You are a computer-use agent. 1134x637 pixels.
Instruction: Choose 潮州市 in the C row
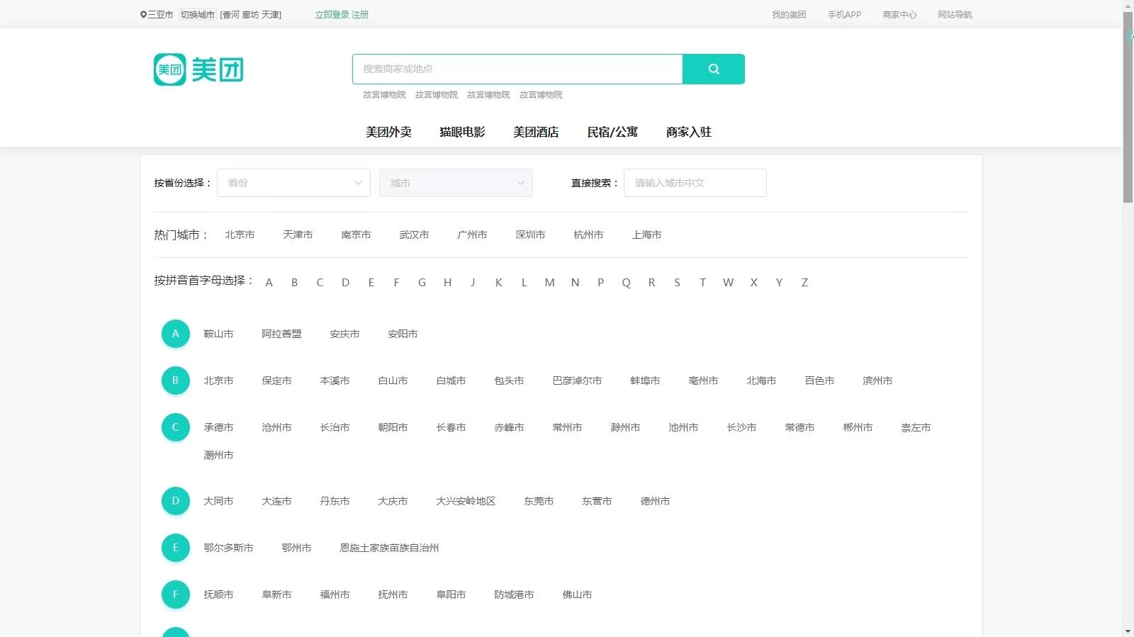pyautogui.click(x=218, y=455)
